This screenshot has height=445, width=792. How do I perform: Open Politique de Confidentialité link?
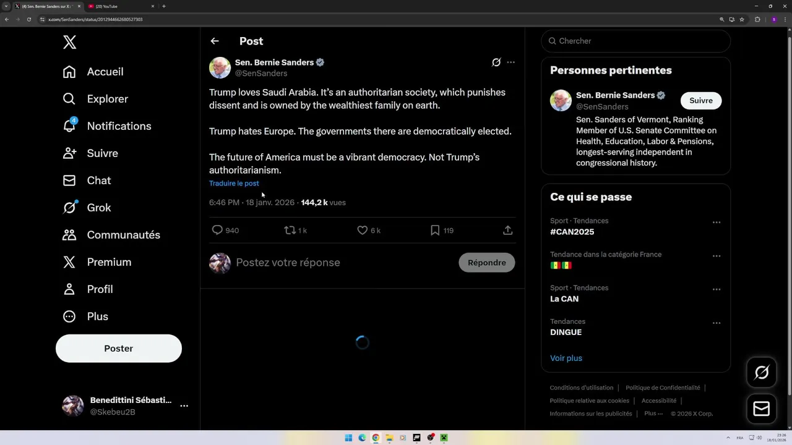[663, 388]
